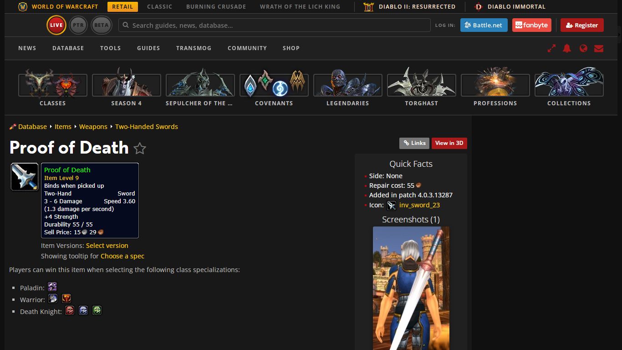Open the Classes banner
The image size is (622, 350).
[x=53, y=87]
